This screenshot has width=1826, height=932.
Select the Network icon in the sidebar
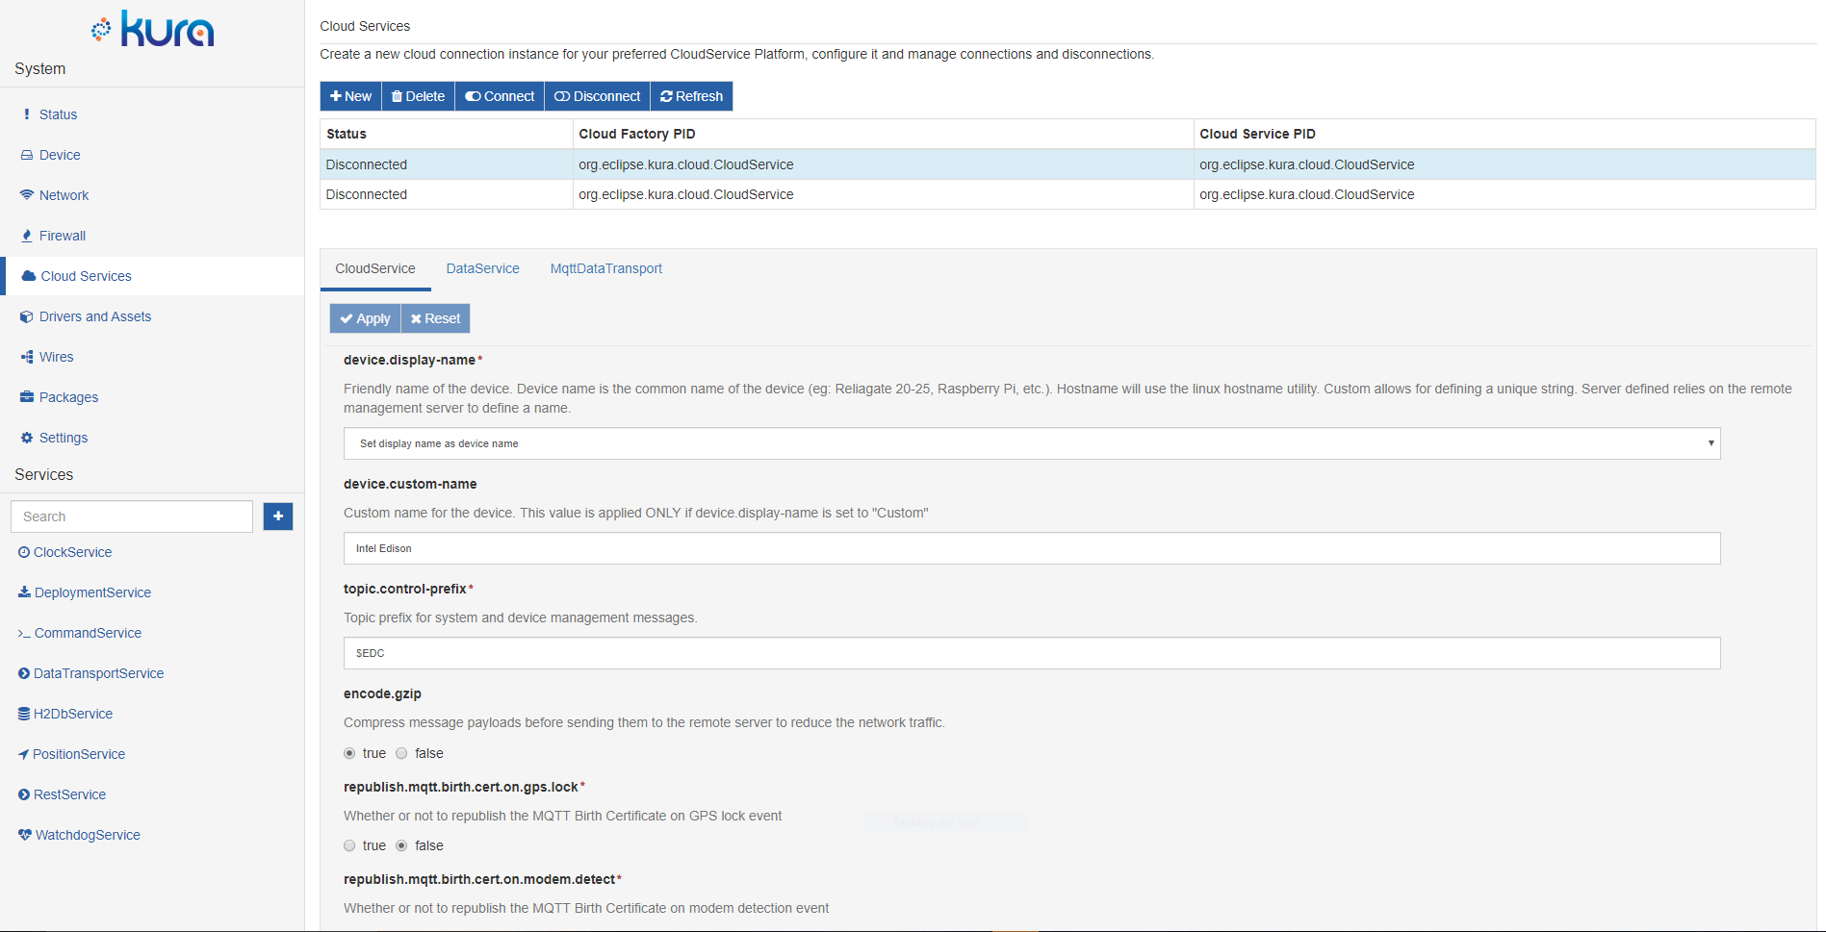tap(27, 194)
